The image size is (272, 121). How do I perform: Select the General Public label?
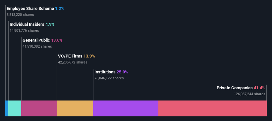pos(36,40)
